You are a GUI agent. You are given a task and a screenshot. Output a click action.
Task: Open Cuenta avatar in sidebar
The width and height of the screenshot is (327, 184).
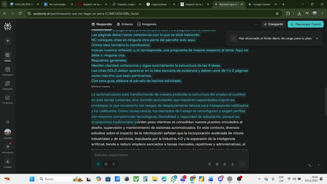pos(8,134)
